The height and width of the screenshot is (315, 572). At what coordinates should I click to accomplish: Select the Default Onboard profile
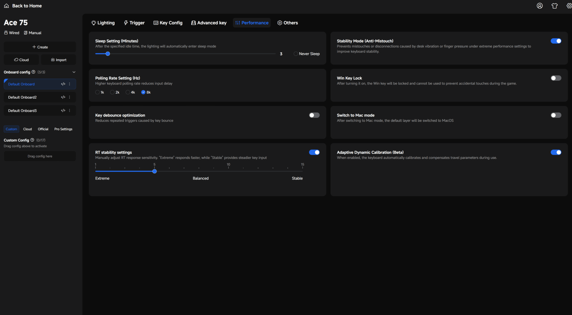click(x=40, y=84)
